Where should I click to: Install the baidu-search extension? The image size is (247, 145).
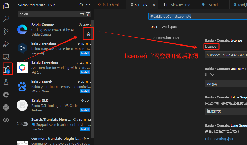pos(85,91)
